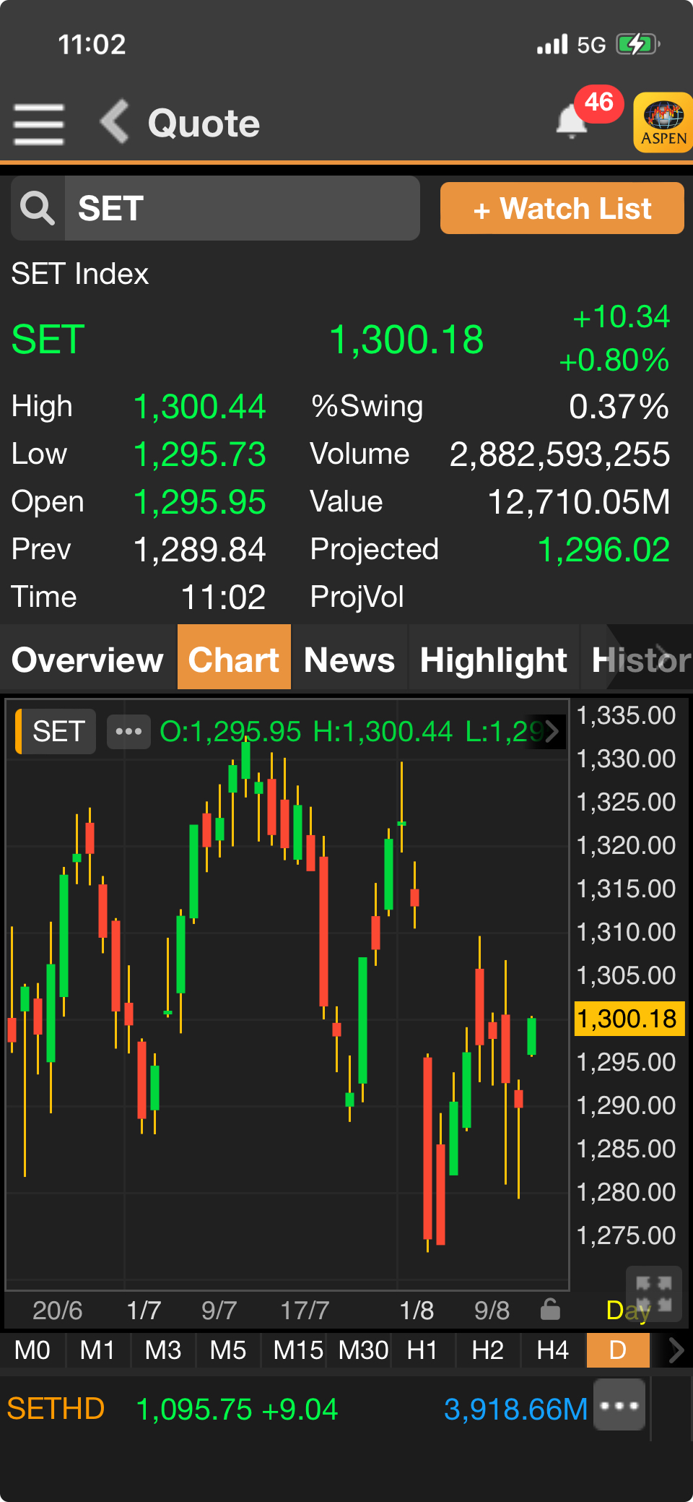Tap the Volume value 2,882,593,255
This screenshot has height=1502, width=693.
point(559,454)
